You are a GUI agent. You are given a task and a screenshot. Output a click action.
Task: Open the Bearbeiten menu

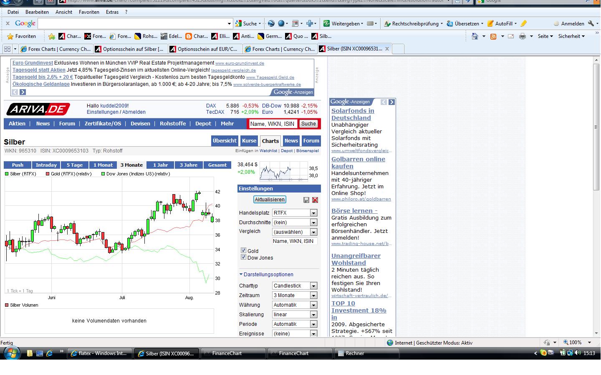(37, 12)
